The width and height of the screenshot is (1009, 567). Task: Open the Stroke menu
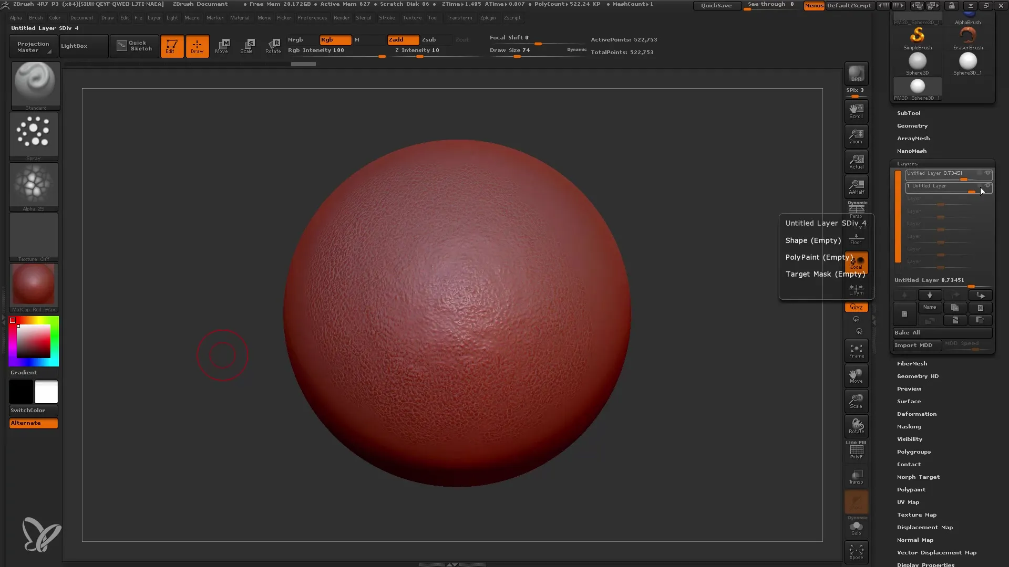click(387, 17)
